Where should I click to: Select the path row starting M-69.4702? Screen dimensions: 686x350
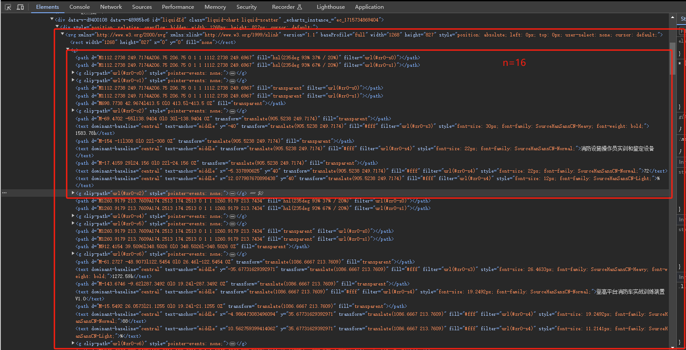pos(233,119)
